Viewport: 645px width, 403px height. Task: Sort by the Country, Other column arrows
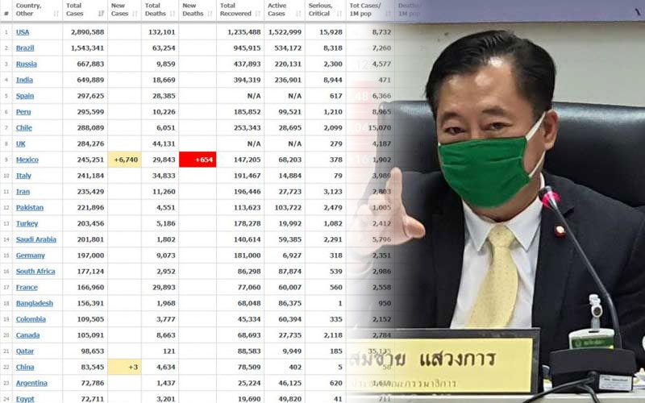pos(56,14)
